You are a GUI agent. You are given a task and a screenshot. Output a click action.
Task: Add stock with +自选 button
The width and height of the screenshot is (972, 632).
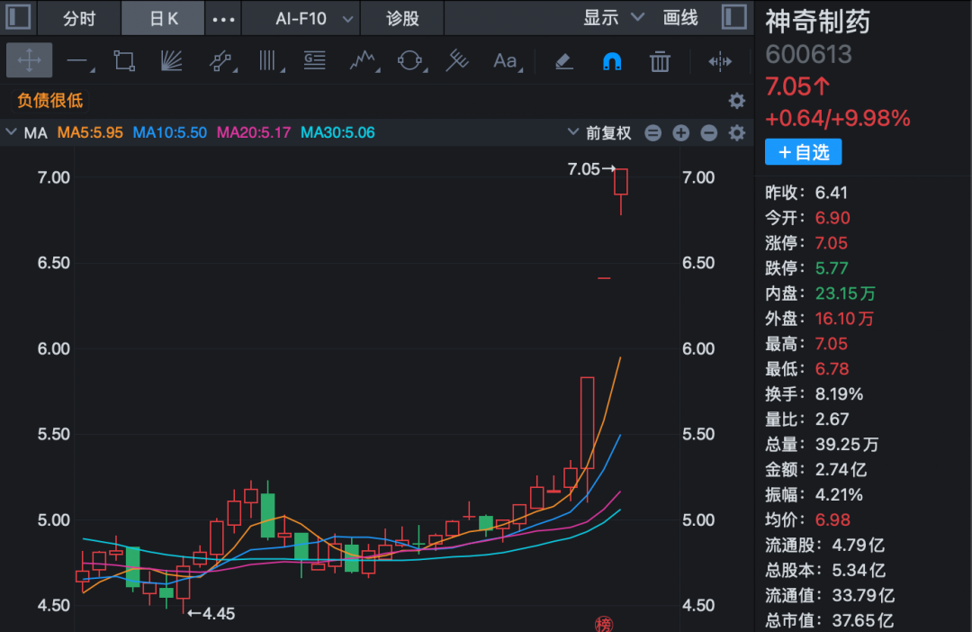[803, 152]
